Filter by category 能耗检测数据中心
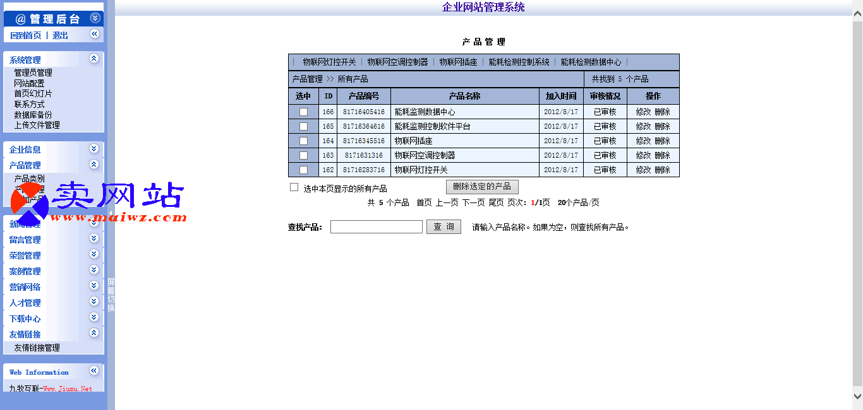 click(x=591, y=62)
